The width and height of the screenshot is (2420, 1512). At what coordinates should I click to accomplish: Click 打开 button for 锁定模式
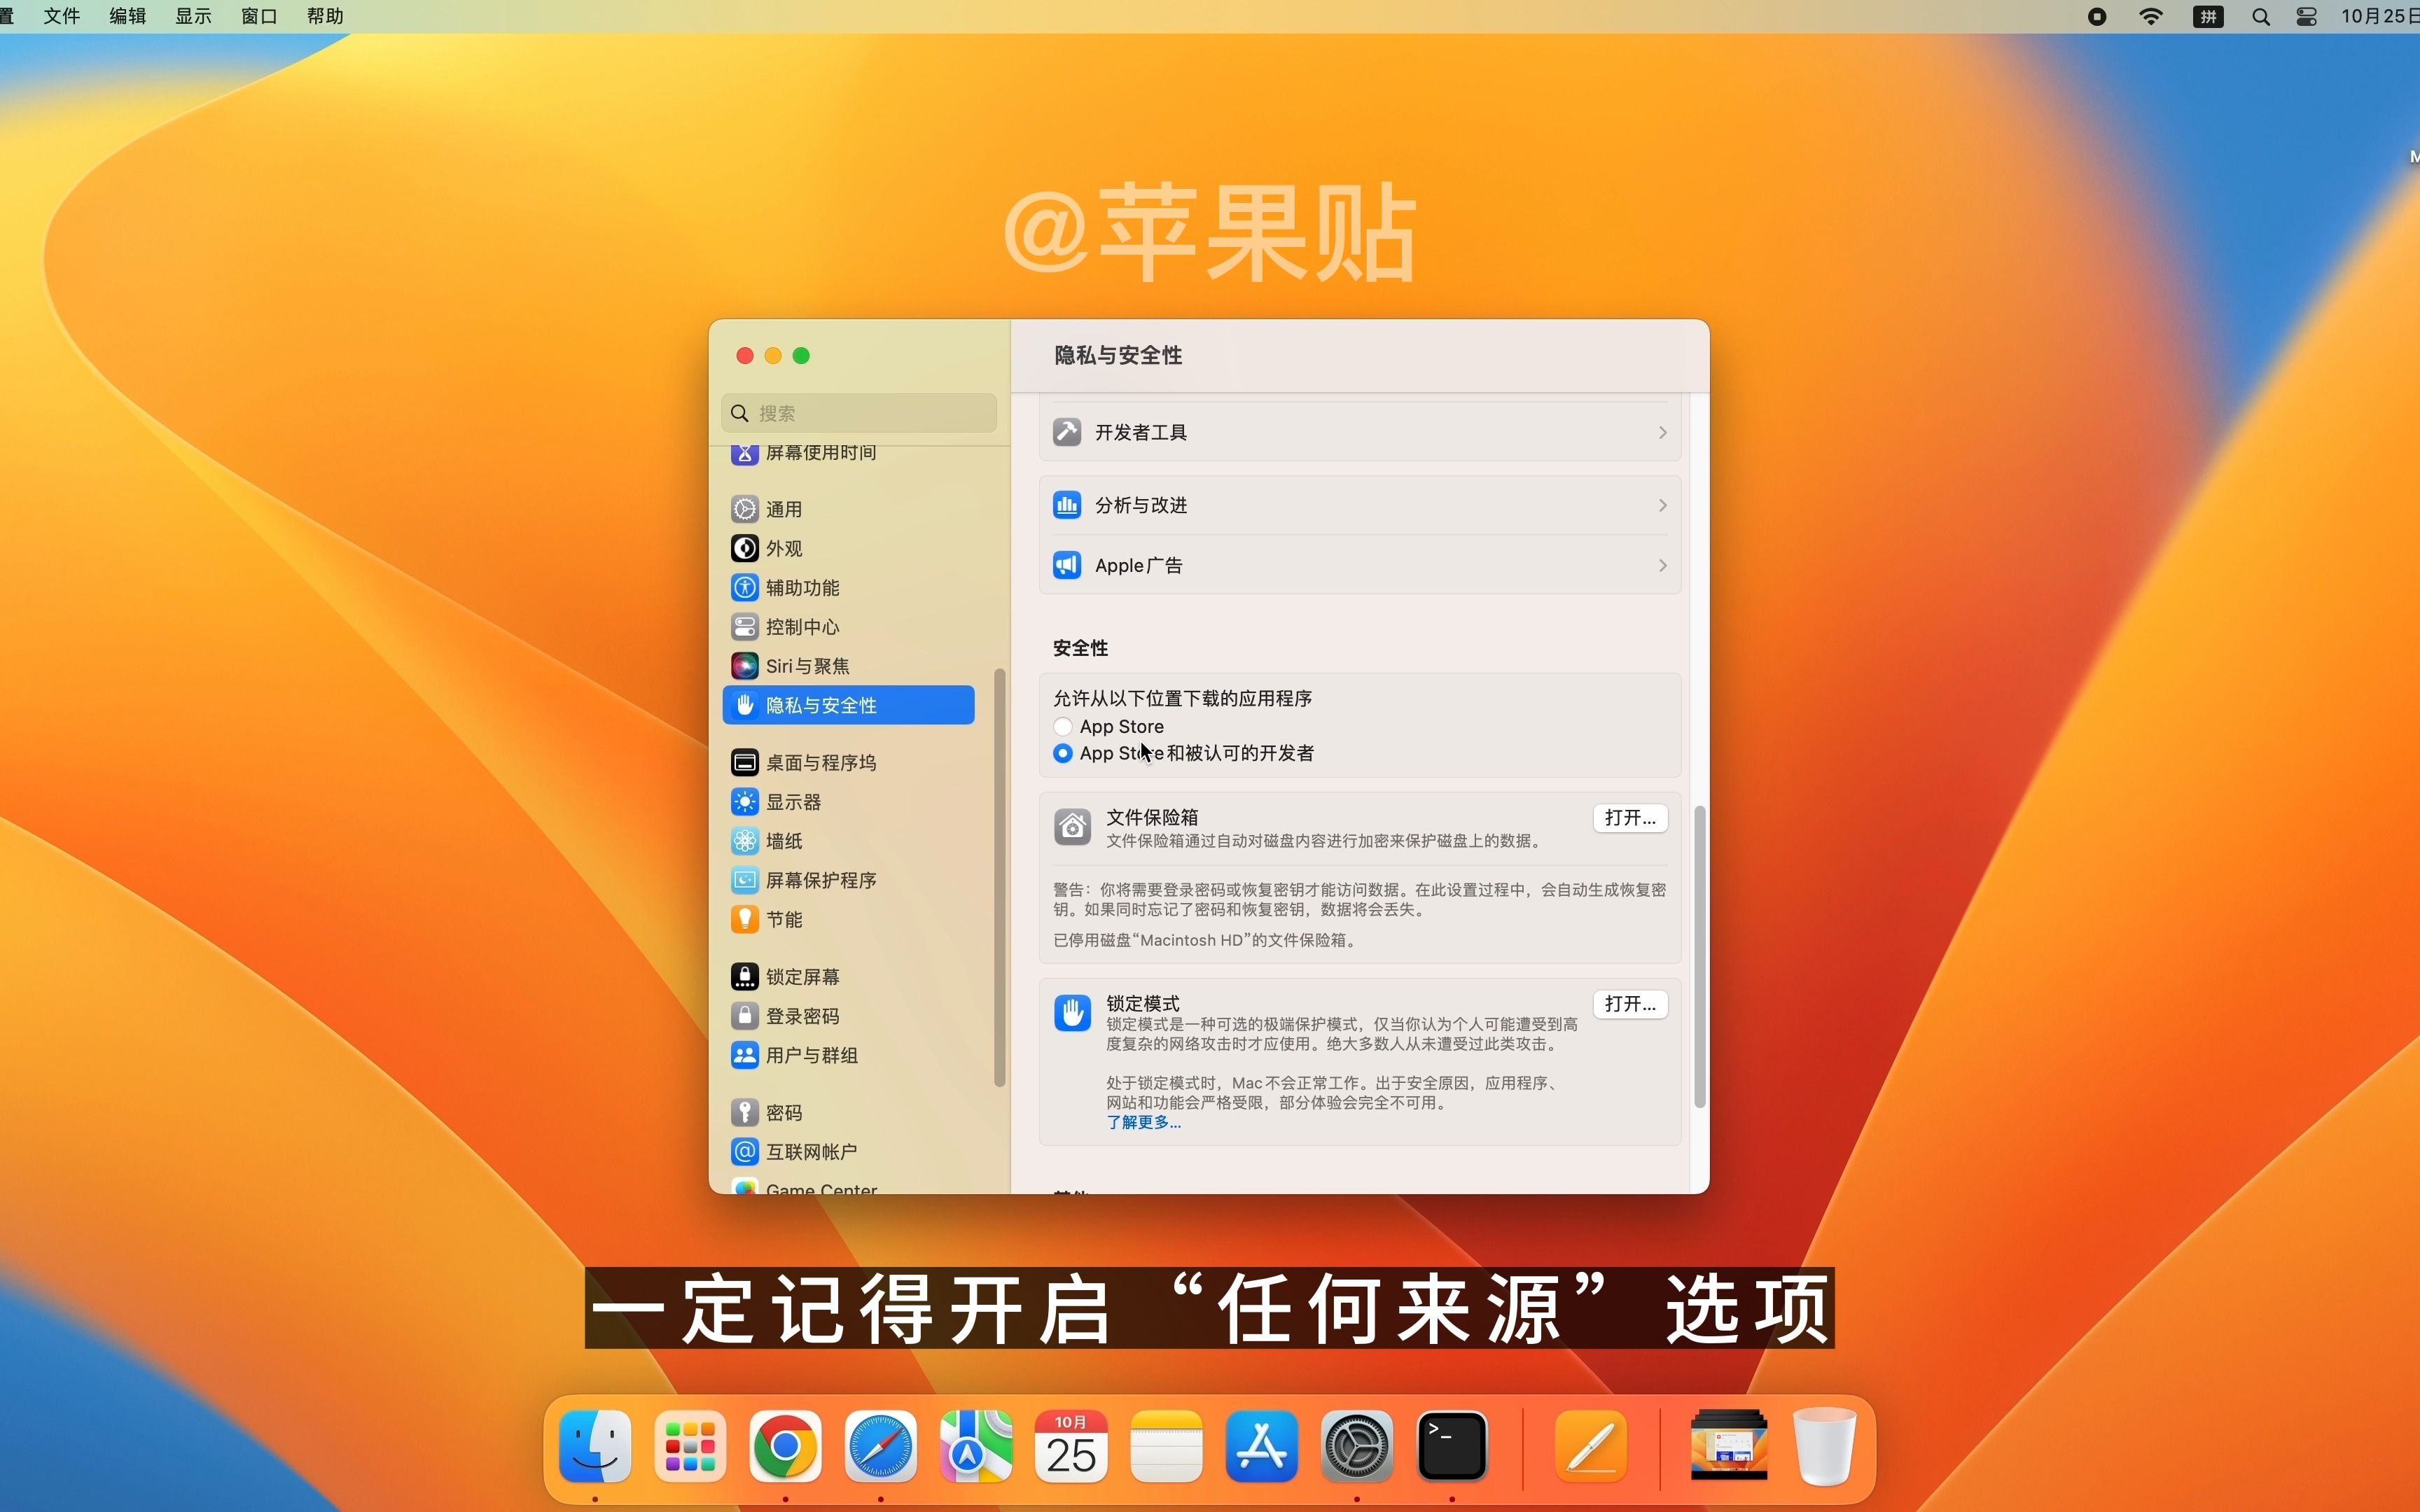click(x=1630, y=1004)
